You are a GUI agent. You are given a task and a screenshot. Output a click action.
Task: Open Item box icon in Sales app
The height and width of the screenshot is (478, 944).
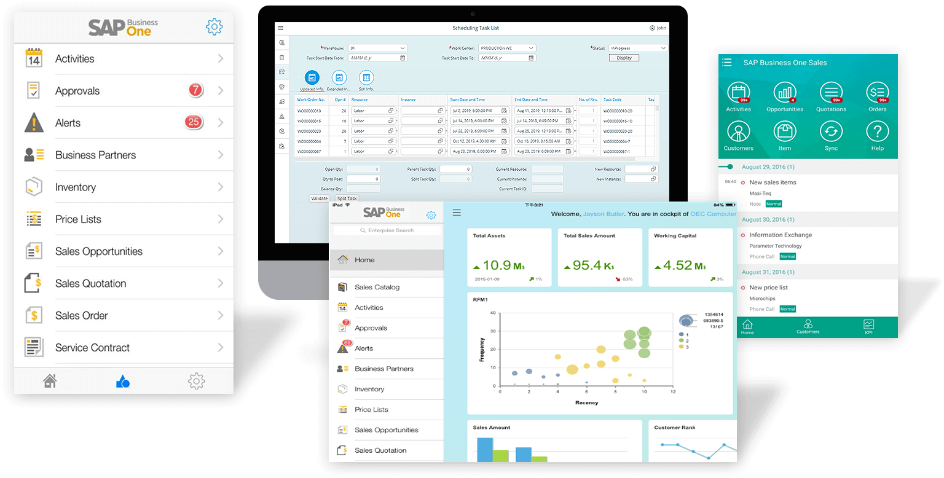785,131
